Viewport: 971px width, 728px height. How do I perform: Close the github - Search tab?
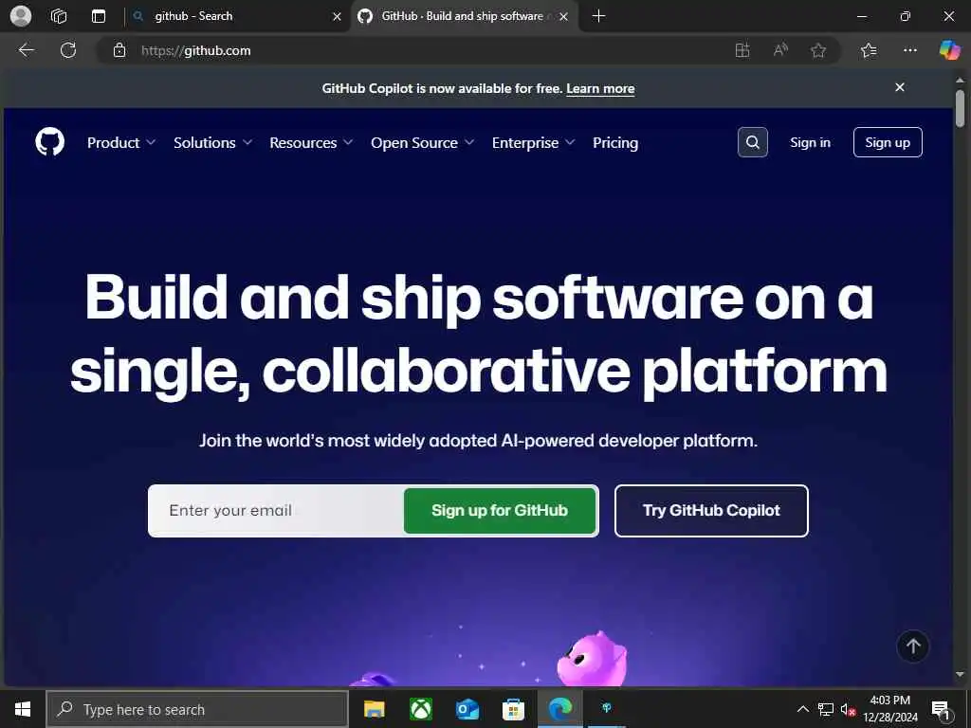(337, 17)
